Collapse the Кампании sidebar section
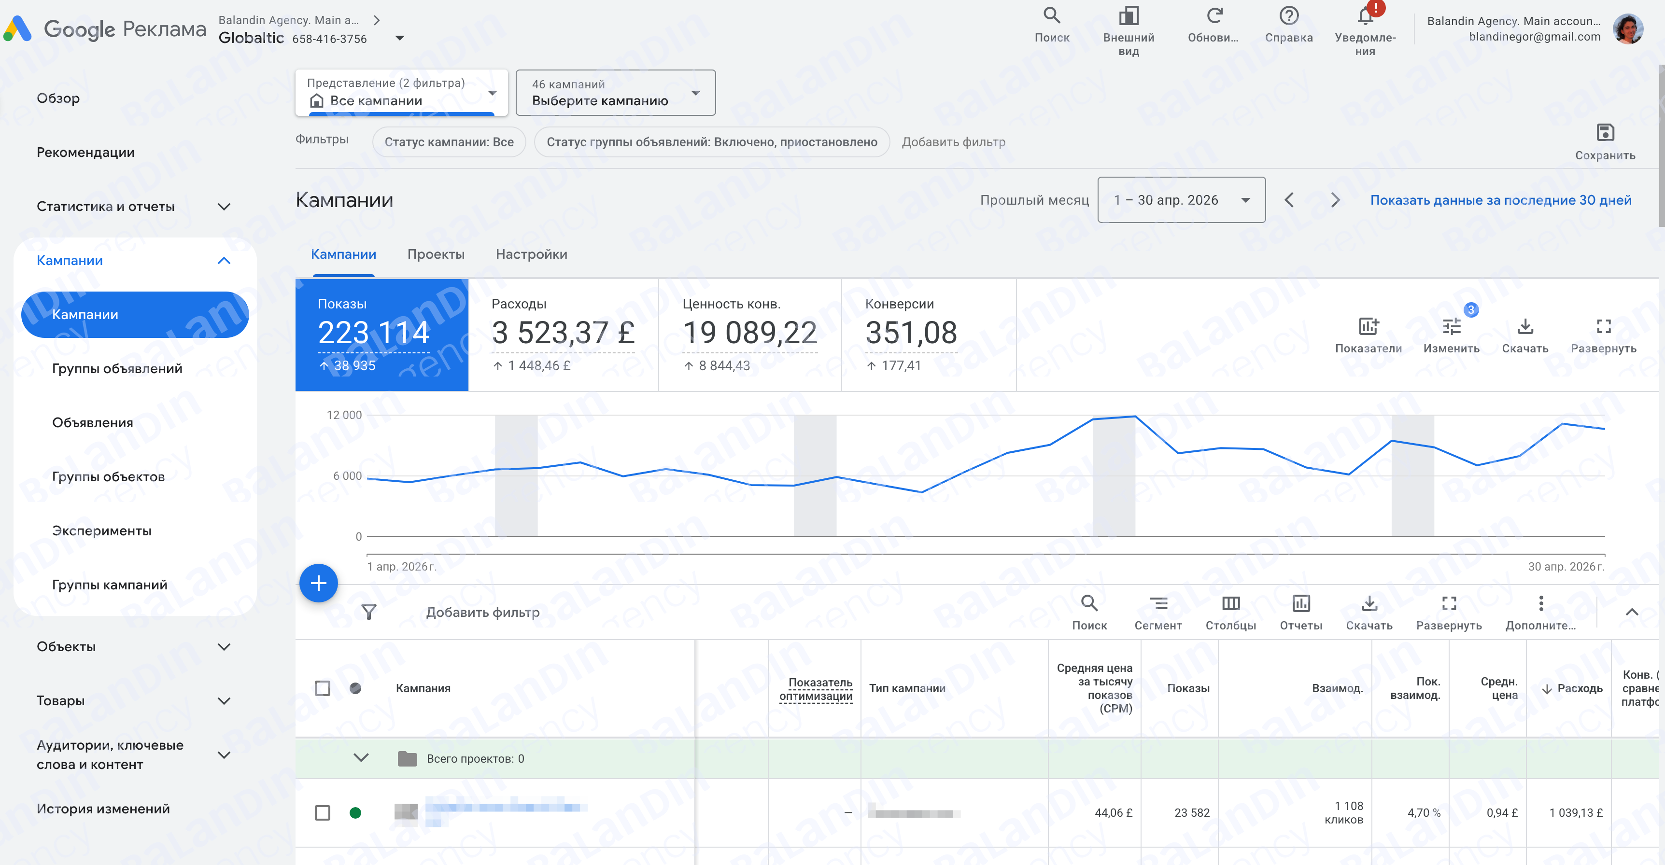The width and height of the screenshot is (1665, 865). 224,261
